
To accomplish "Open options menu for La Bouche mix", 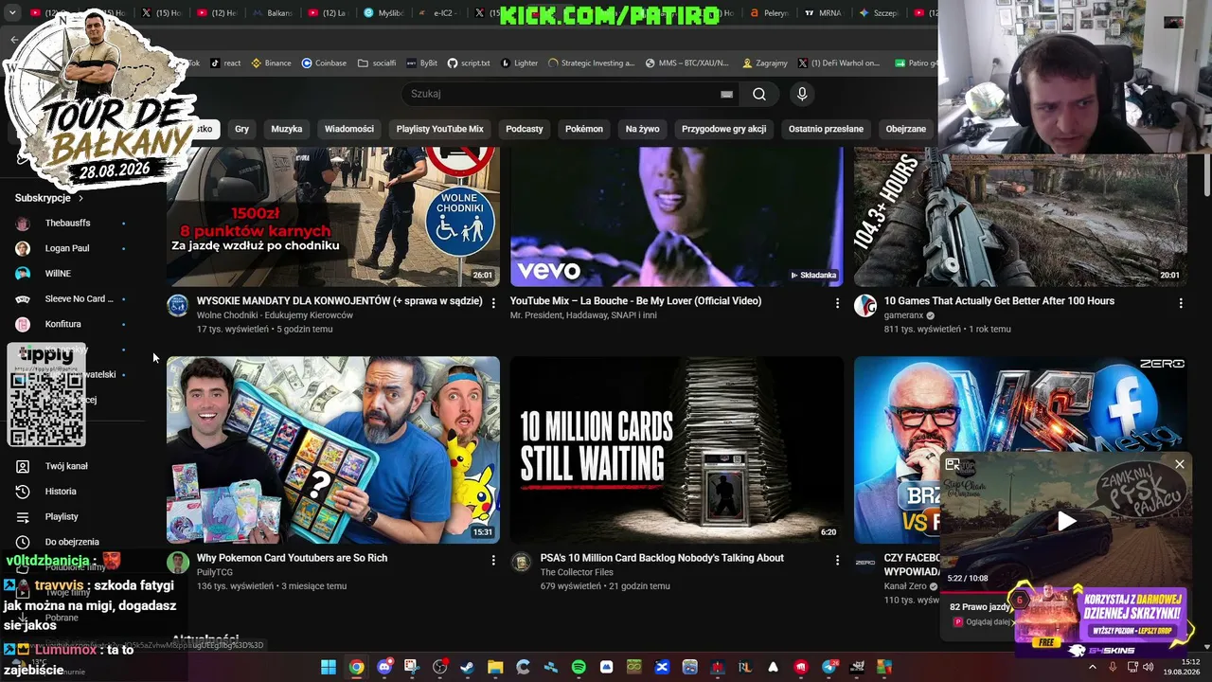I will click(x=837, y=303).
